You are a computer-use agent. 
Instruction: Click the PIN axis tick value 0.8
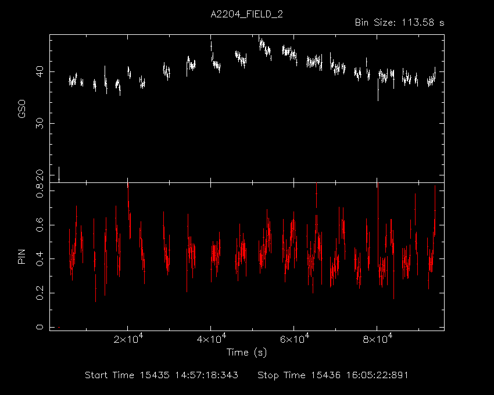40,191
